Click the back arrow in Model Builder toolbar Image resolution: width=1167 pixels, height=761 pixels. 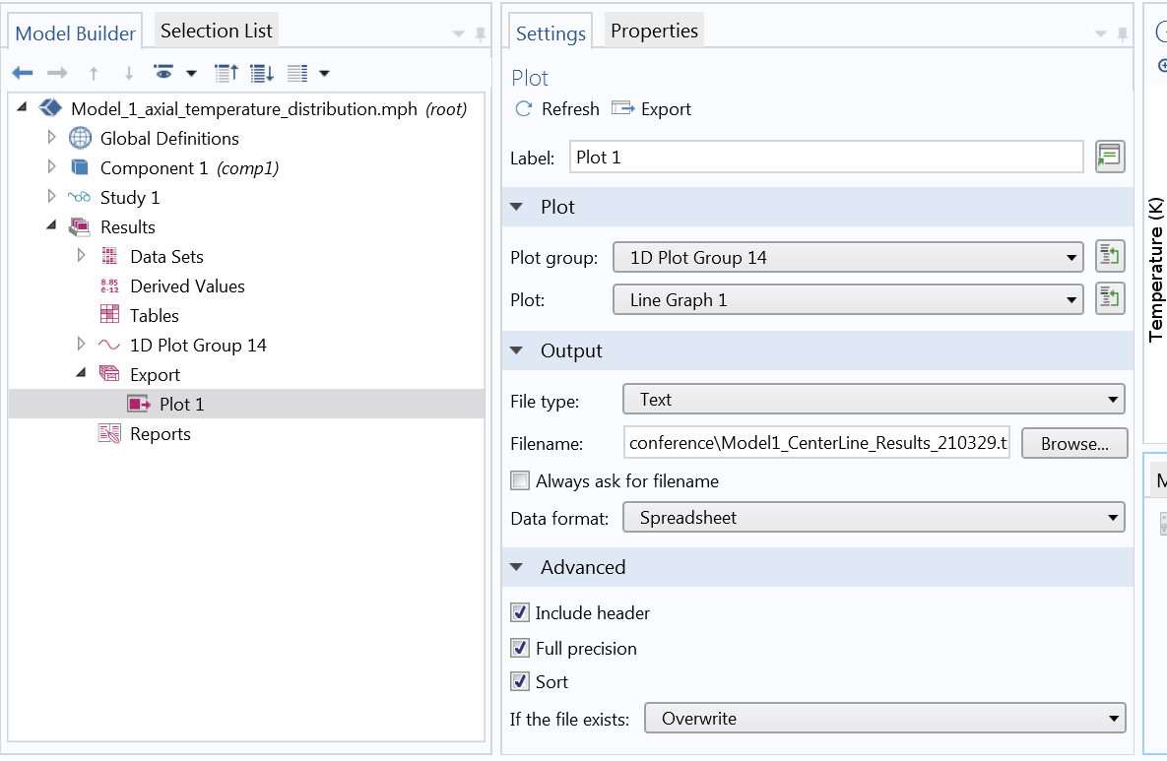click(x=23, y=73)
